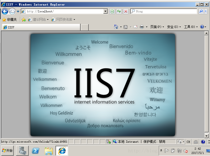Open the 收藏夹 favorites button

point(9,20)
